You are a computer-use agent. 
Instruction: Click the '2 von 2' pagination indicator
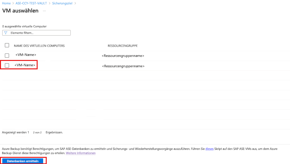(x=37, y=133)
